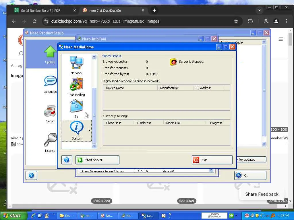Open Language in Nero ProductSetup
Viewport: 294px width, 220px height.
coord(50,85)
